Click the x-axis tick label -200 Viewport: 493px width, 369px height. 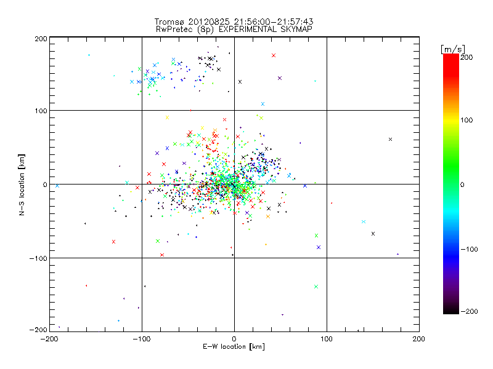pos(49,339)
